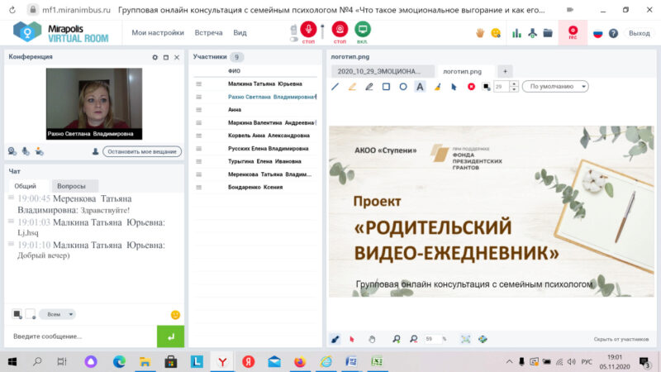
Task: Open the chat emoji picker smiley
Action: (175, 315)
